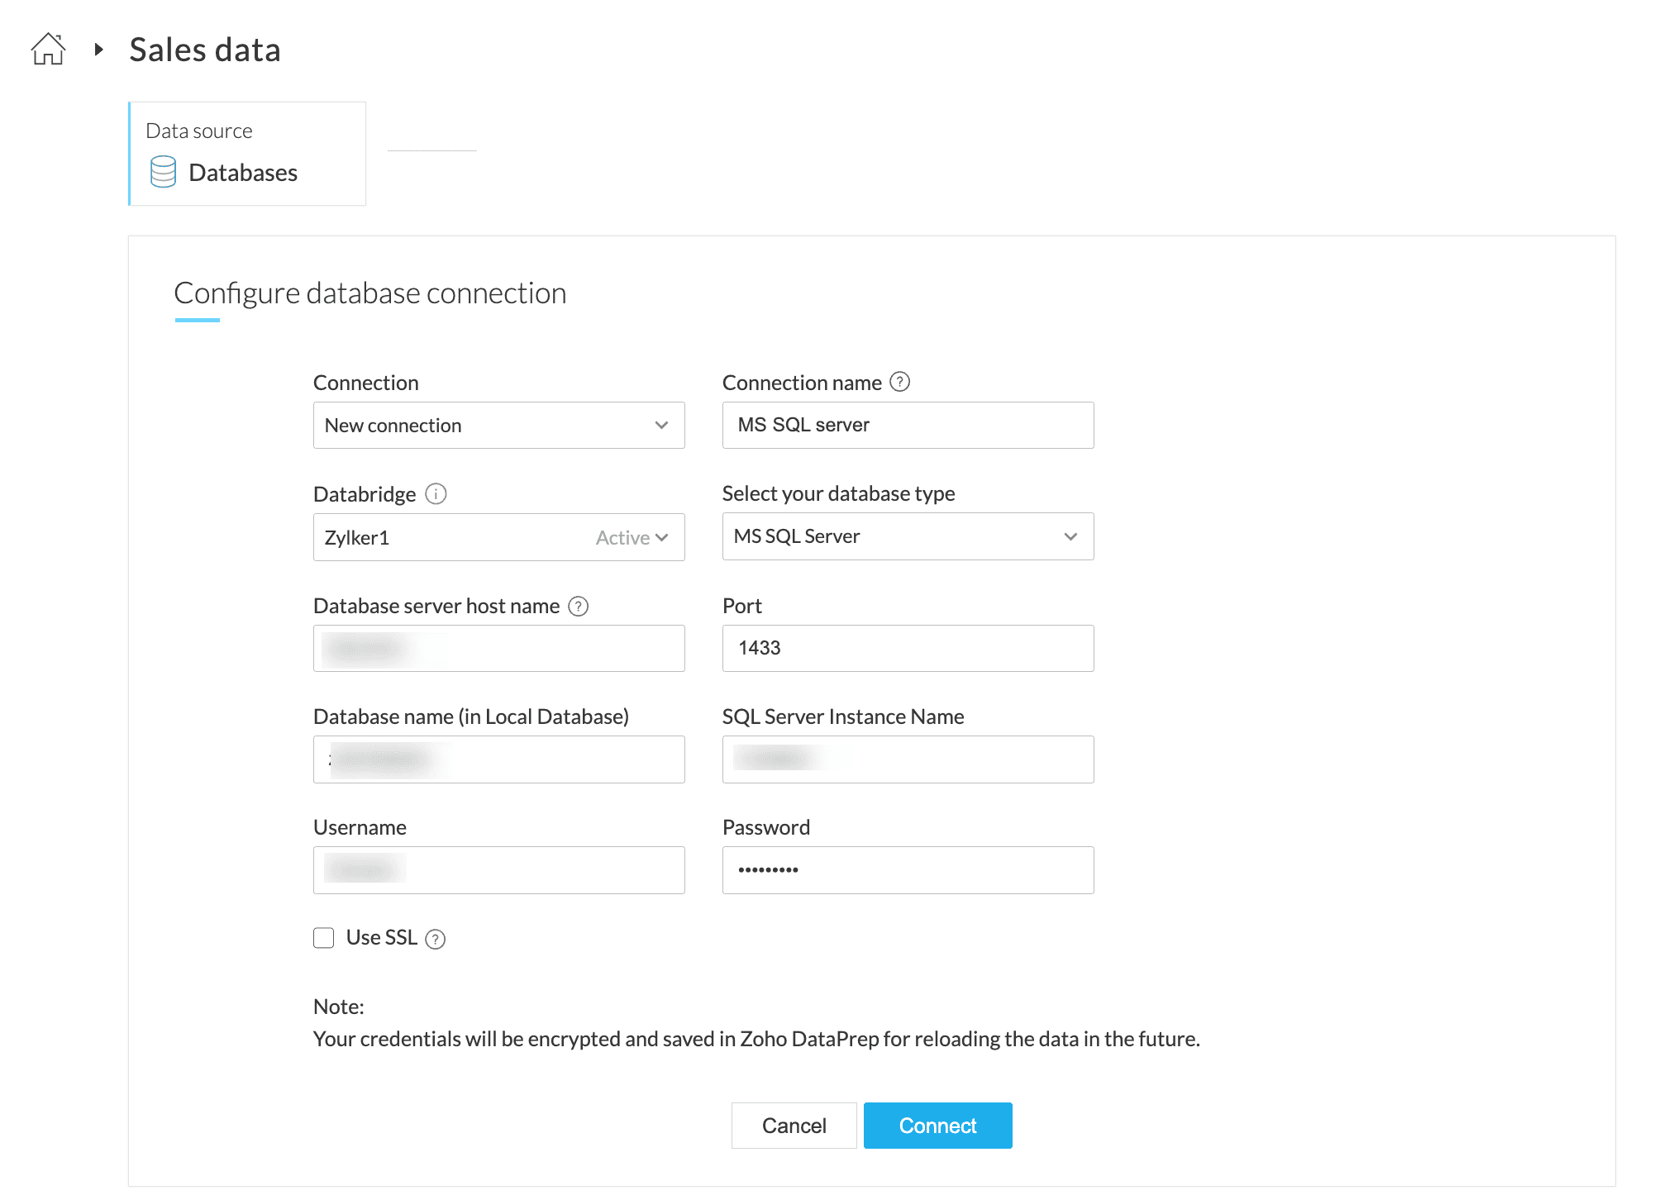The image size is (1678, 1195).
Task: Click the Connection name input field
Action: coord(908,426)
